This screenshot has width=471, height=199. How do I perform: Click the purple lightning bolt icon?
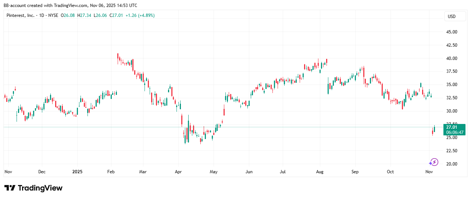click(x=434, y=162)
